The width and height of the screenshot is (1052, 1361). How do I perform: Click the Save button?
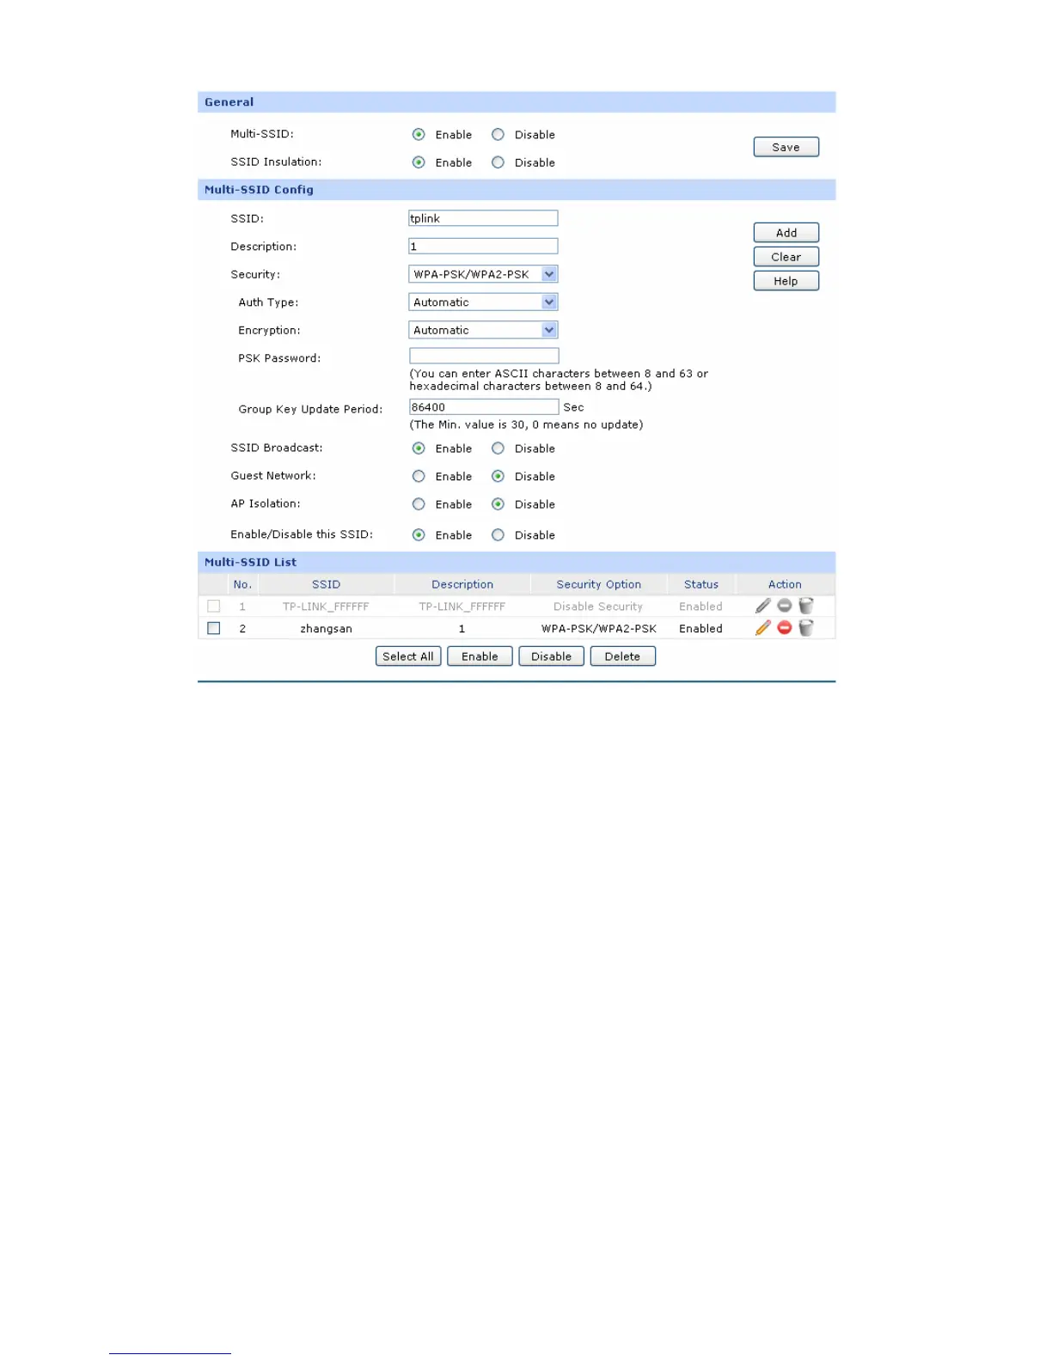pyautogui.click(x=786, y=147)
